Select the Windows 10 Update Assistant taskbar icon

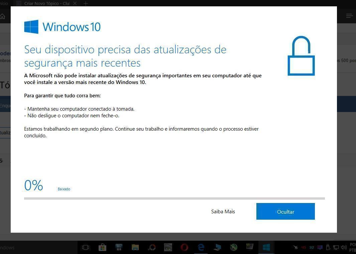[x=266, y=247]
